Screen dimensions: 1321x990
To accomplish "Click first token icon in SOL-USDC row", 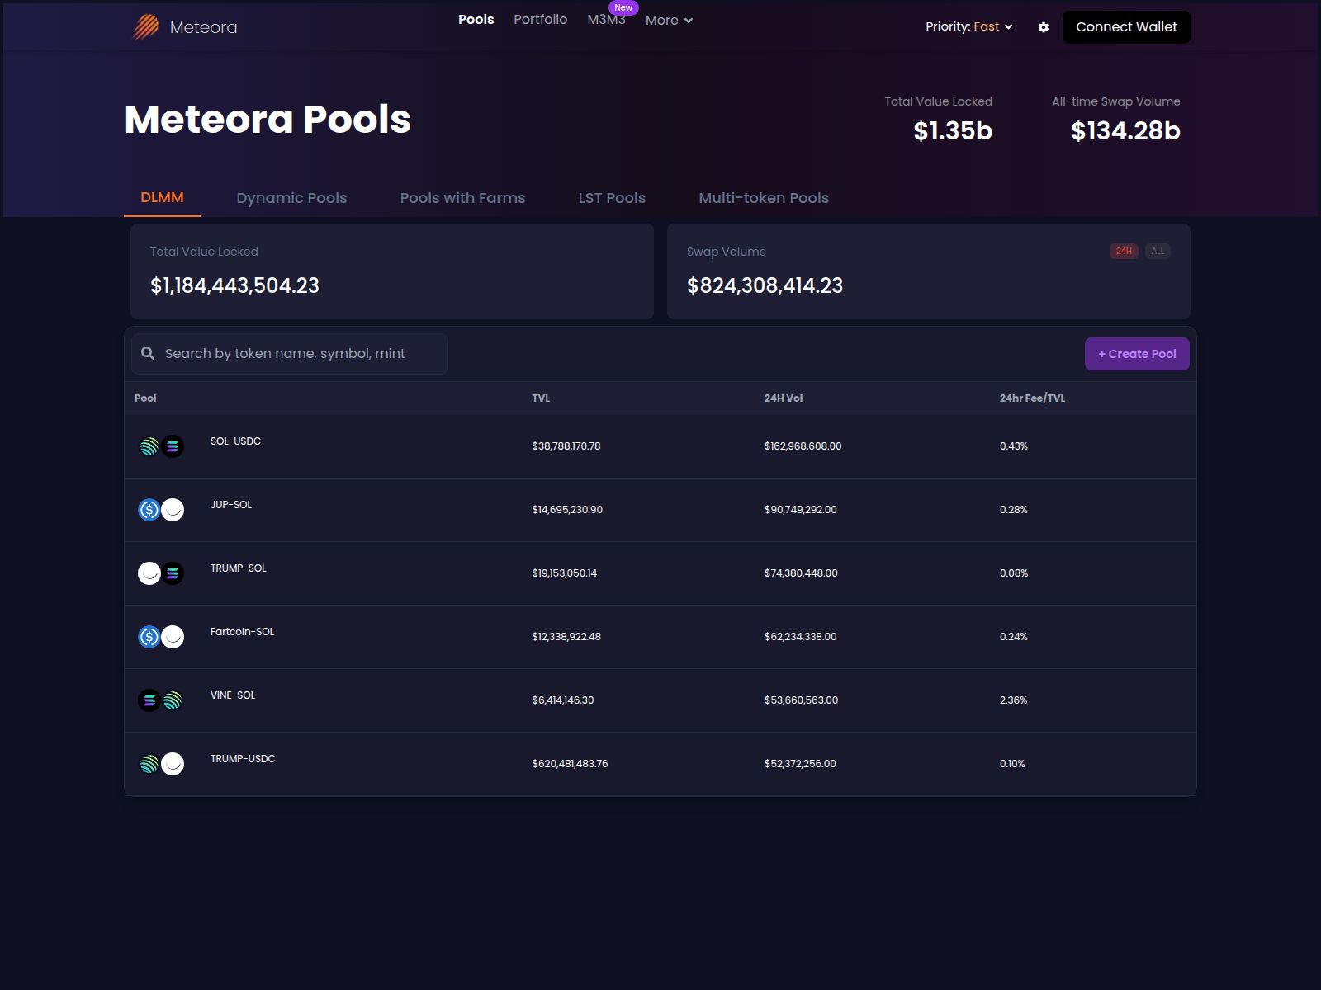I will tap(149, 446).
